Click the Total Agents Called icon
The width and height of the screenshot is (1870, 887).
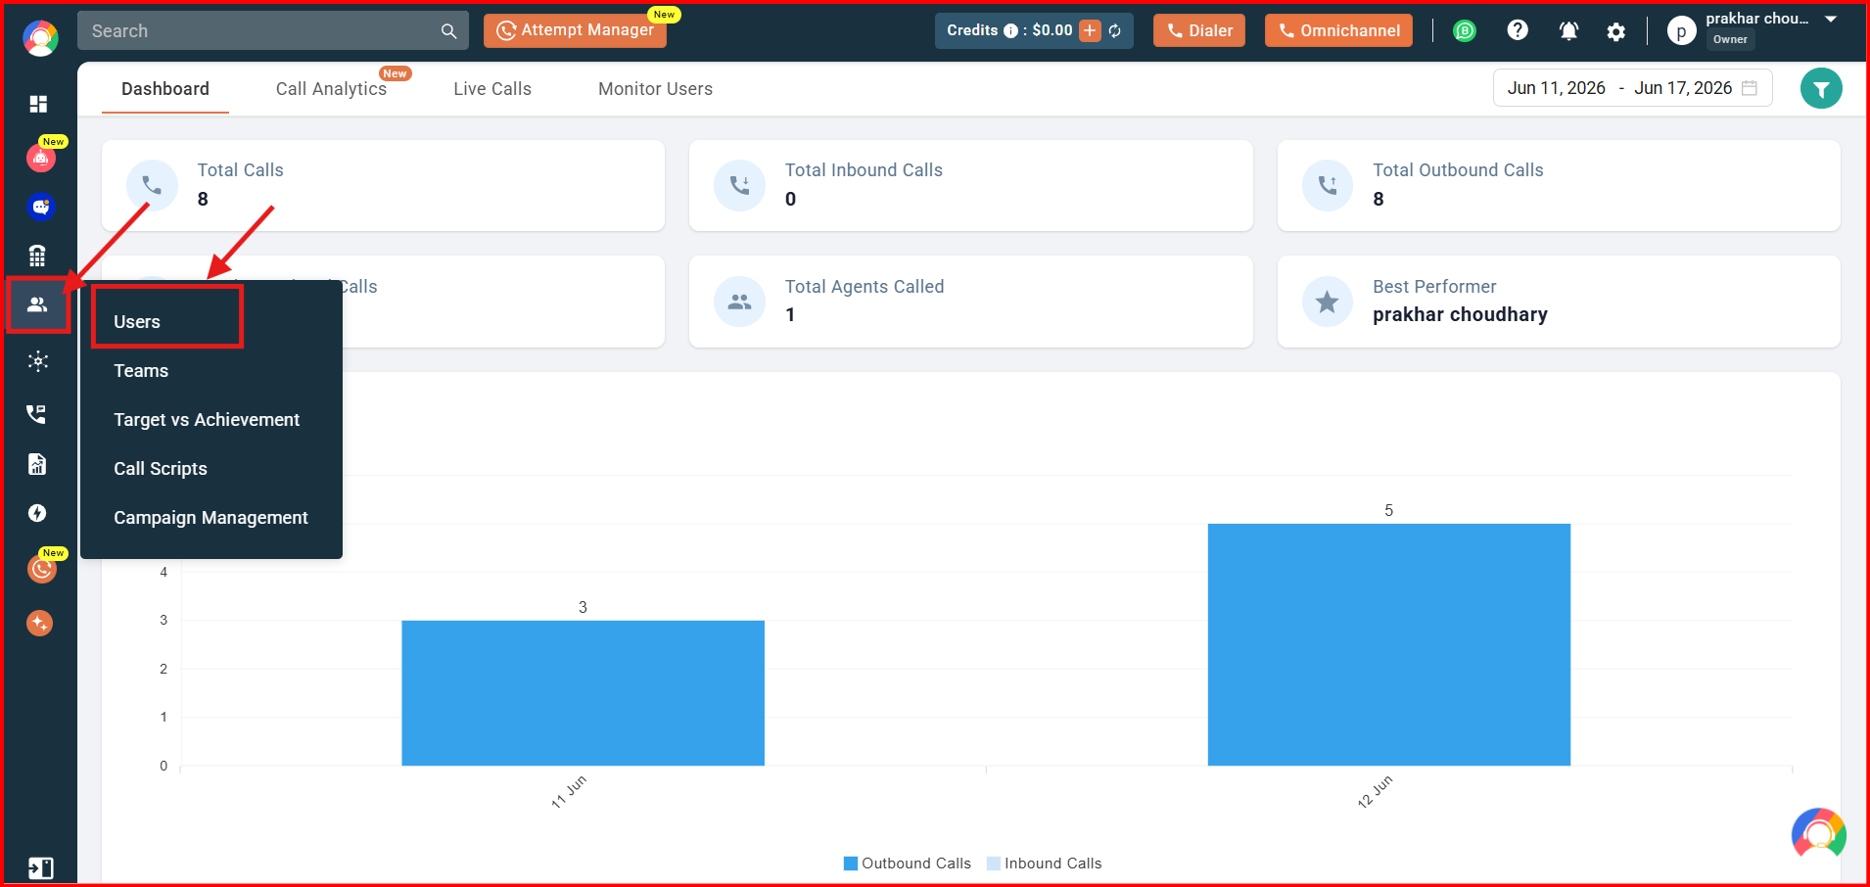click(739, 302)
